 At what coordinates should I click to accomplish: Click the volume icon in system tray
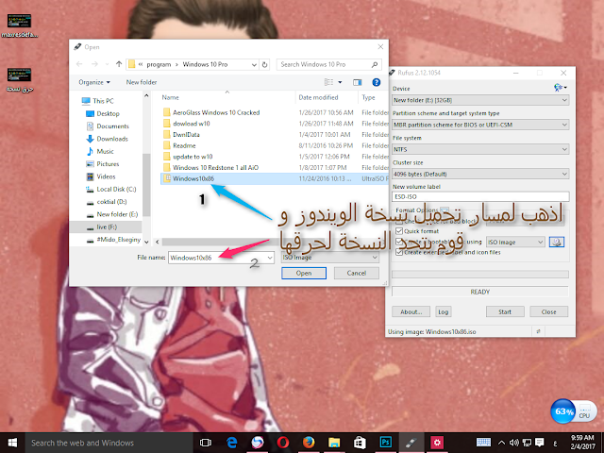[513, 443]
